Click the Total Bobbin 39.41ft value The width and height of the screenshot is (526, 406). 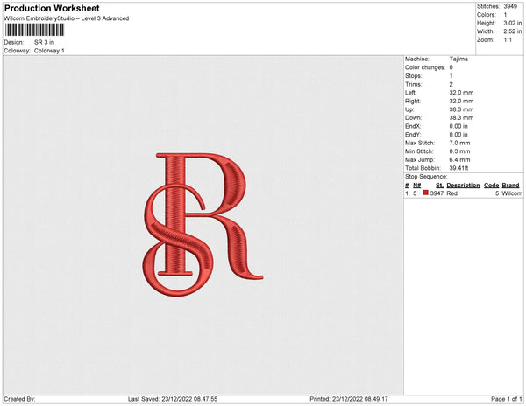(x=460, y=167)
